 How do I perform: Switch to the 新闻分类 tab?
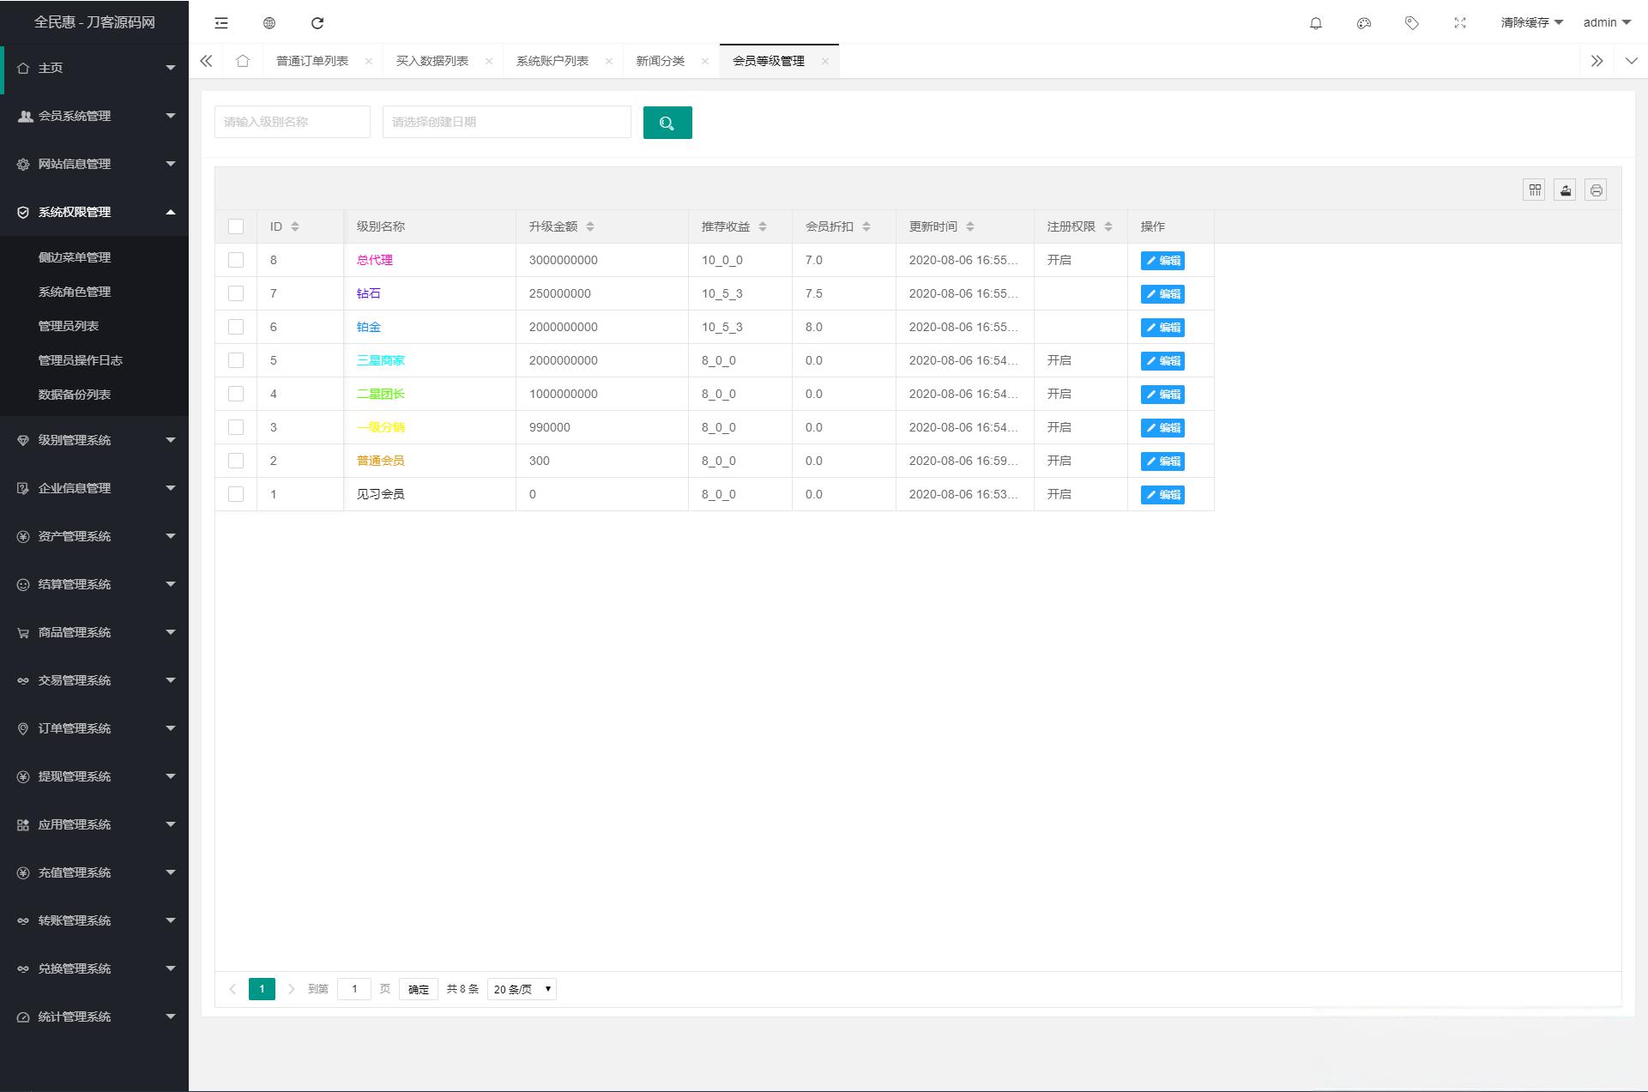coord(661,61)
